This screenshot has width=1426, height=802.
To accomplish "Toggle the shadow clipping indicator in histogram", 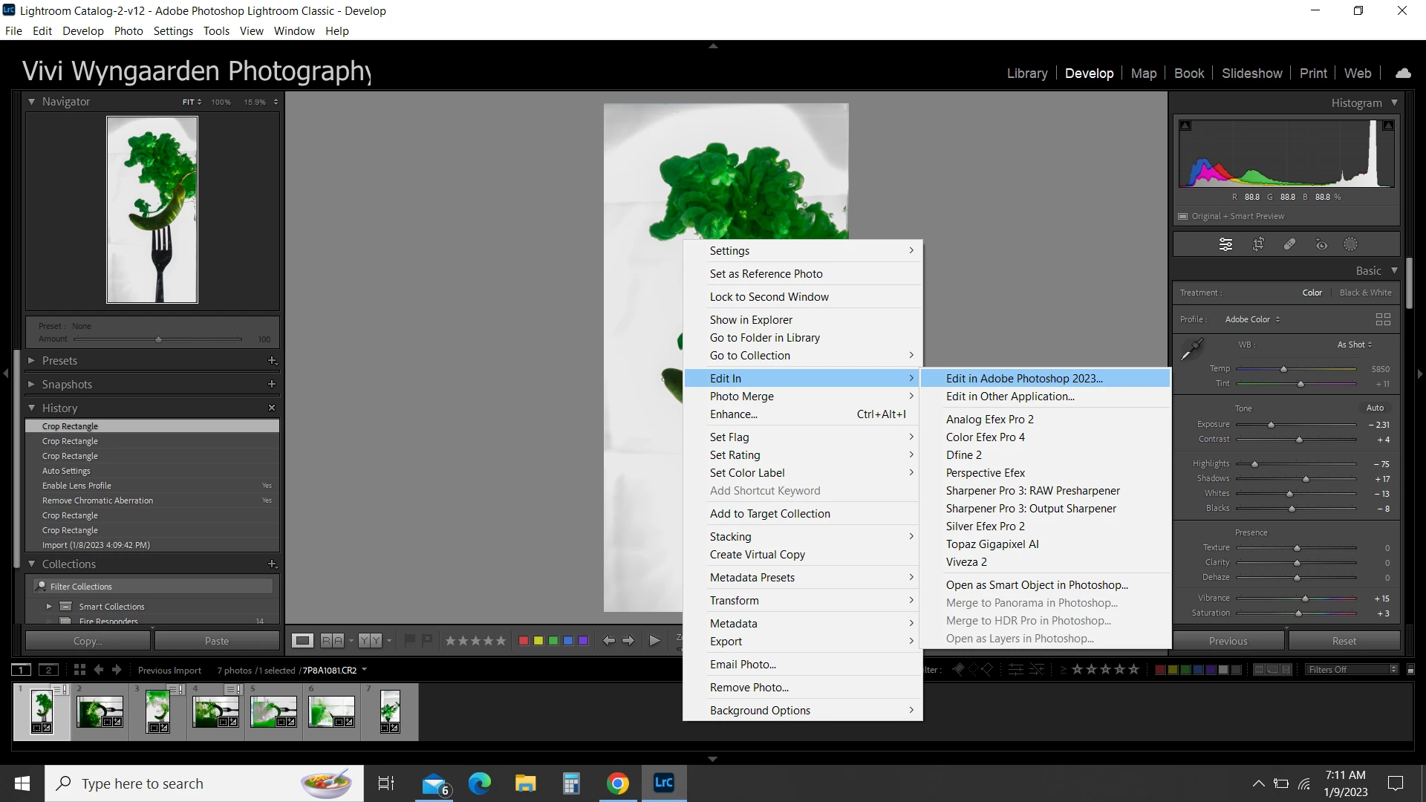I will 1185,125.
